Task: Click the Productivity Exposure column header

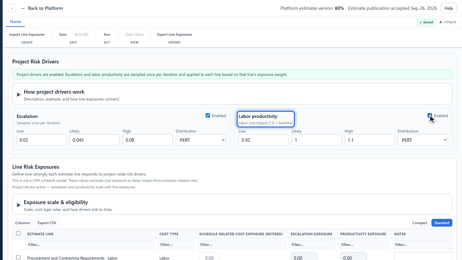Action: (x=363, y=234)
